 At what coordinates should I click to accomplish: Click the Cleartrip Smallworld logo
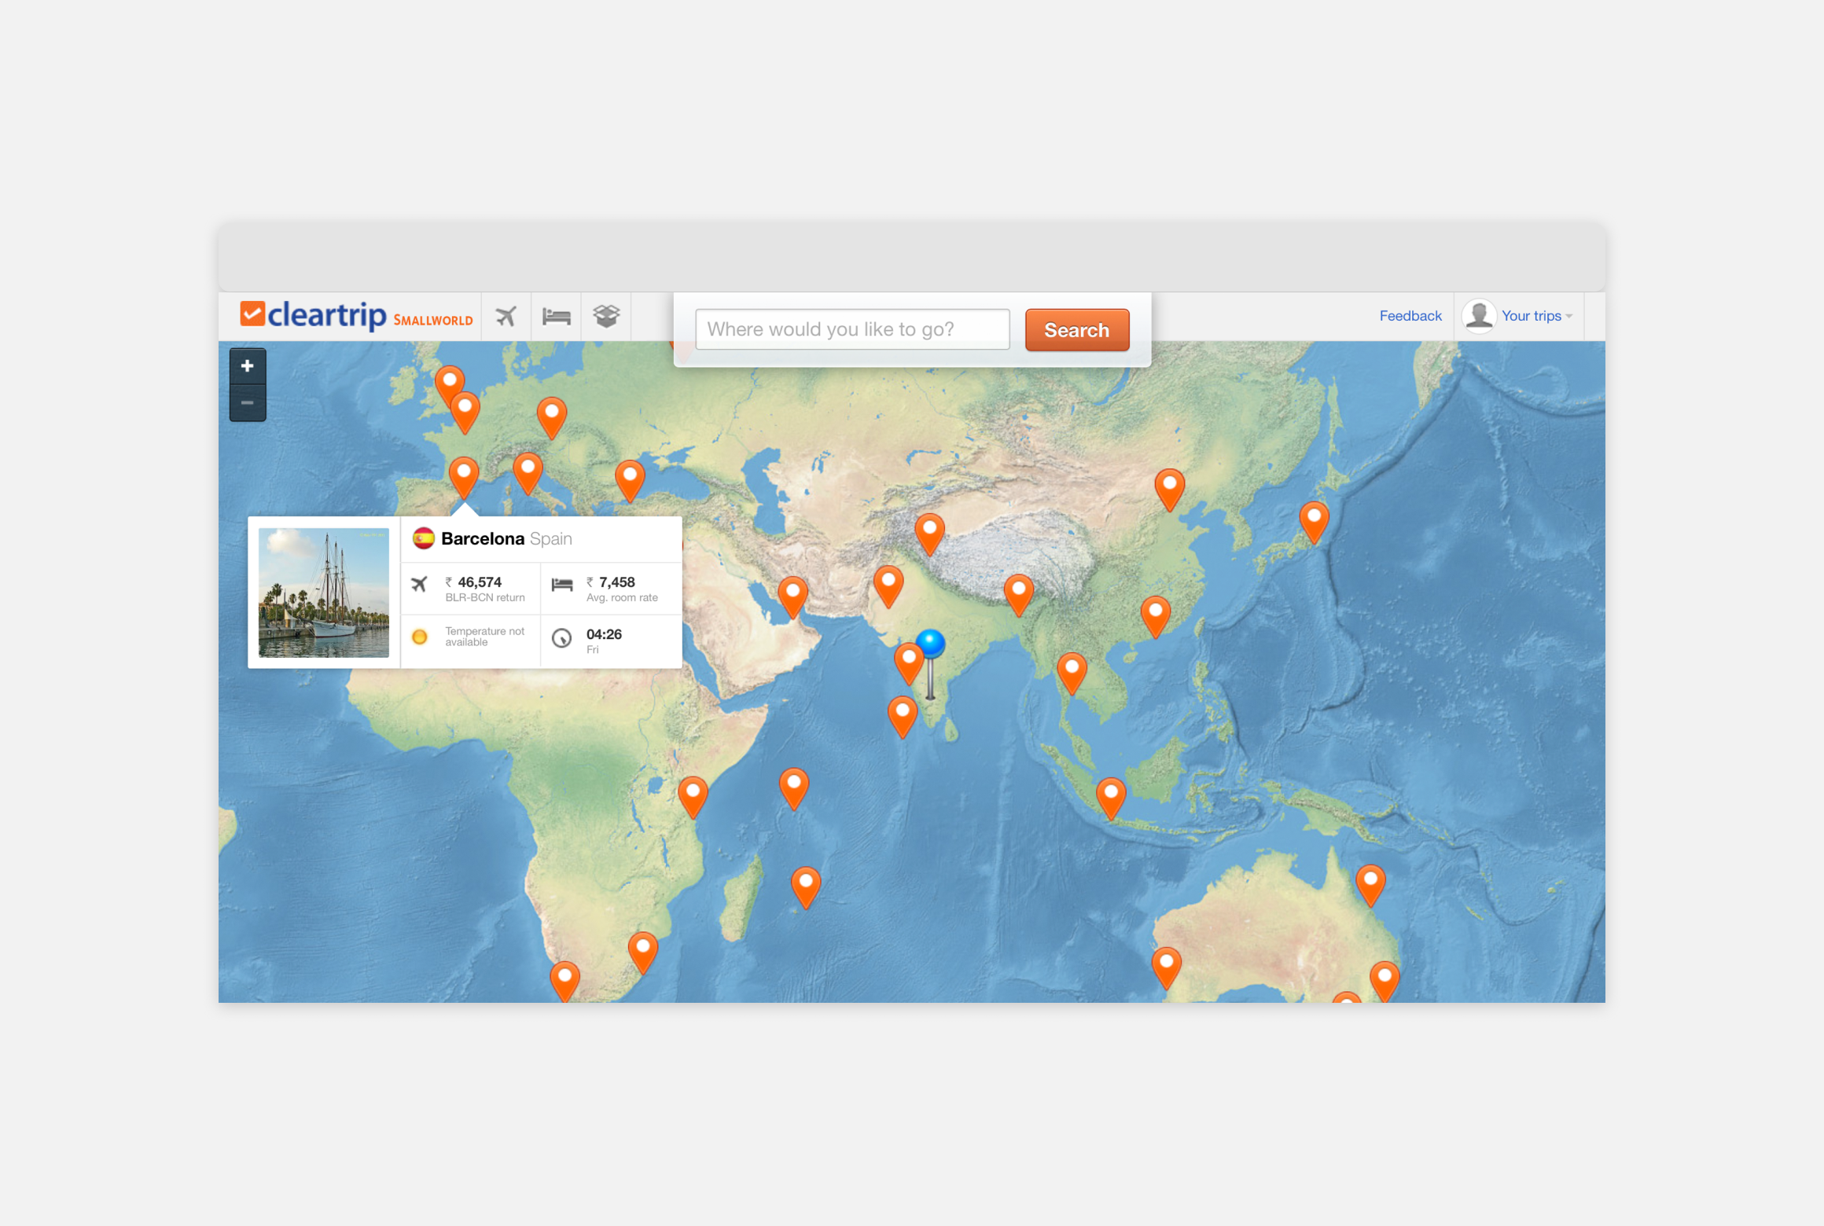tap(355, 316)
